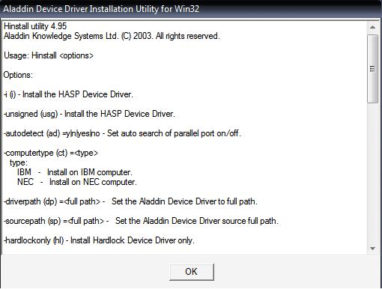Click the 'NEC - Install on NEC computer' line

tap(77, 182)
